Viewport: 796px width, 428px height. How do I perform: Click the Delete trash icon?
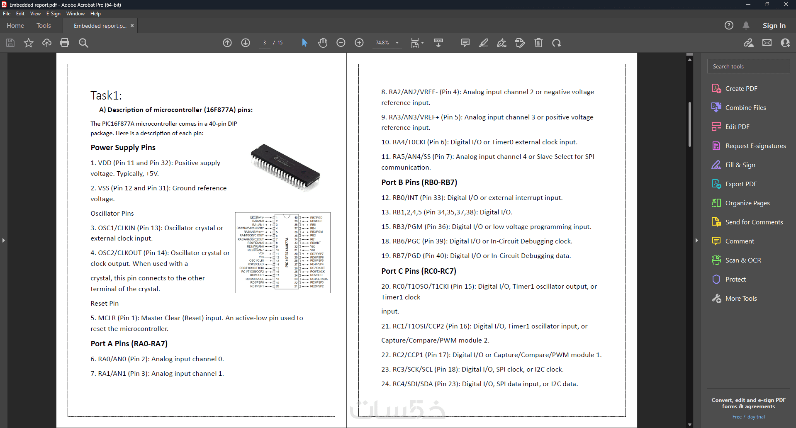pyautogui.click(x=538, y=43)
